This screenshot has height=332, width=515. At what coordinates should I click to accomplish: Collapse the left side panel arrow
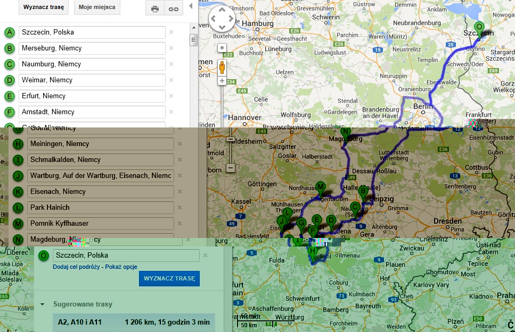[x=191, y=8]
